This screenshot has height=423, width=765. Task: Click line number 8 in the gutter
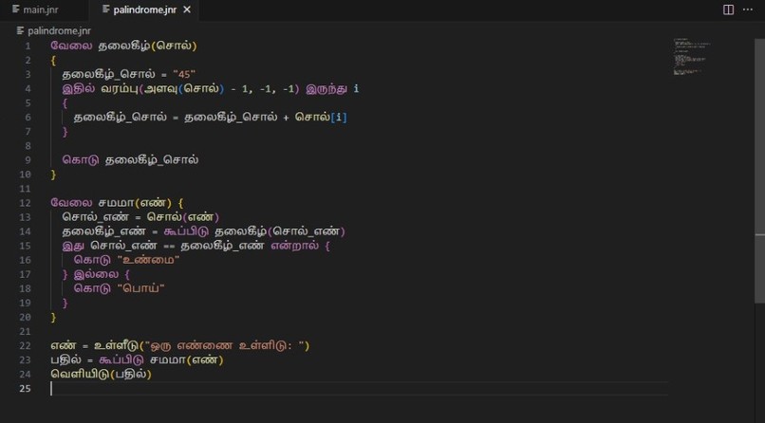point(28,146)
